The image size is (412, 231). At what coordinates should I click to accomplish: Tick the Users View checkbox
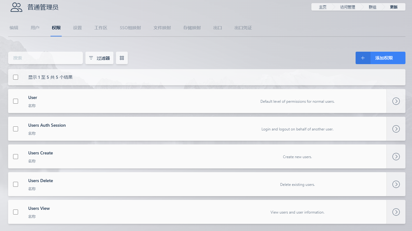(x=16, y=212)
